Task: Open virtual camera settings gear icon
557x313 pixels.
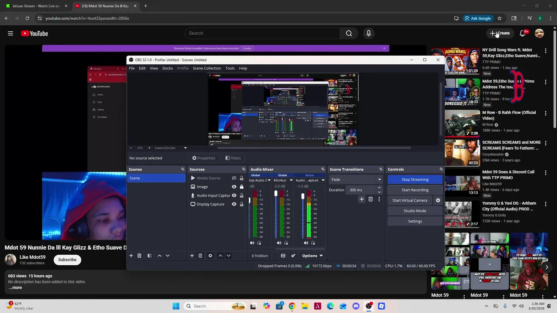Action: (438, 200)
